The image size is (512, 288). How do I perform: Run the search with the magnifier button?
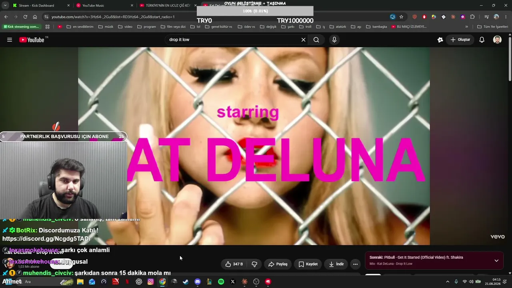tap(316, 40)
